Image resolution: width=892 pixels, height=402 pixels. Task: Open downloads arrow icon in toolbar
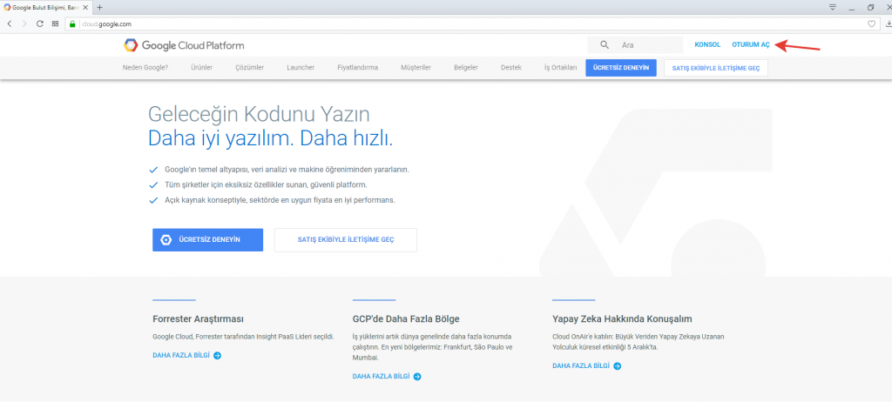(x=888, y=23)
